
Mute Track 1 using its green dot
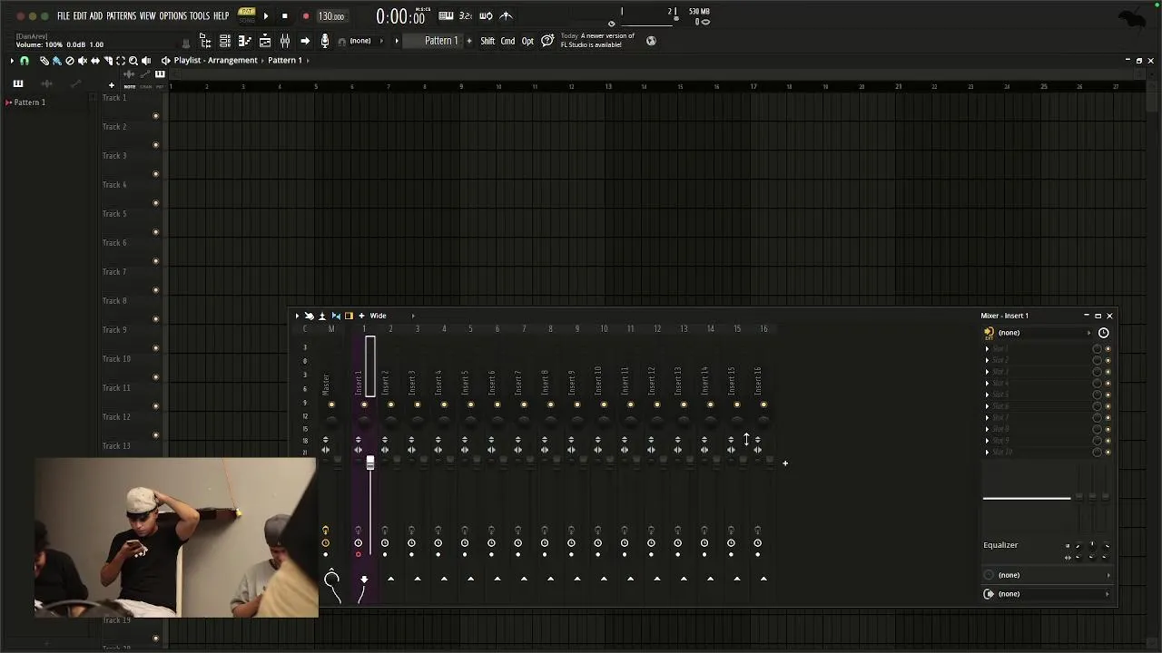pyautogui.click(x=155, y=116)
